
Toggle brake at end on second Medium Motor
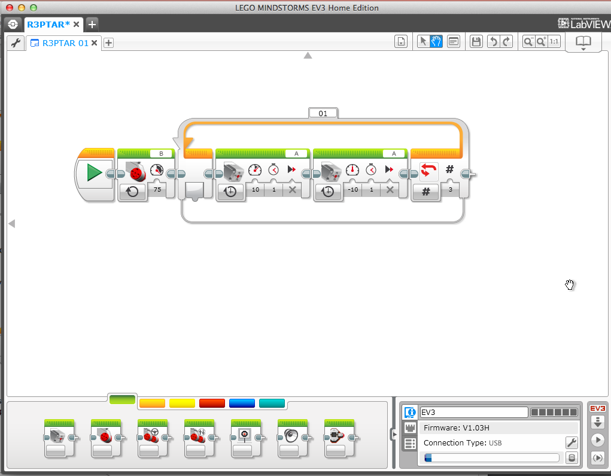click(x=390, y=189)
